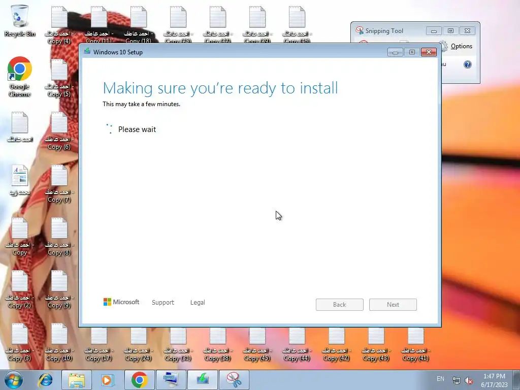Click the Legal link in Setup
The width and height of the screenshot is (520, 390).
[198, 303]
